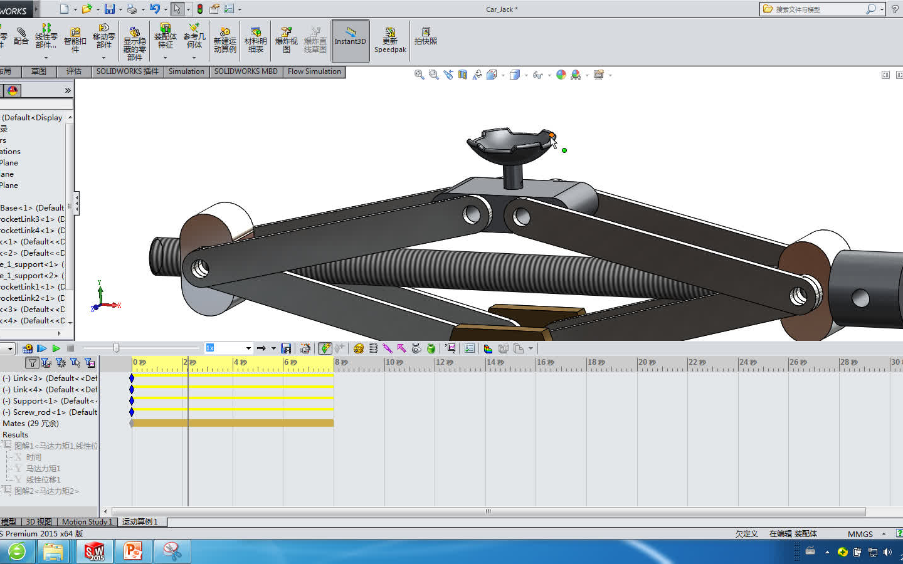This screenshot has height=564, width=903.
Task: Switch to the Flow Simulation tab
Action: [314, 71]
